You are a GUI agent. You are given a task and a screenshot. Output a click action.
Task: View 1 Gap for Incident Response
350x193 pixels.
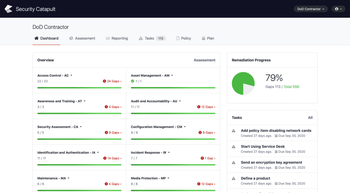coord(208,158)
